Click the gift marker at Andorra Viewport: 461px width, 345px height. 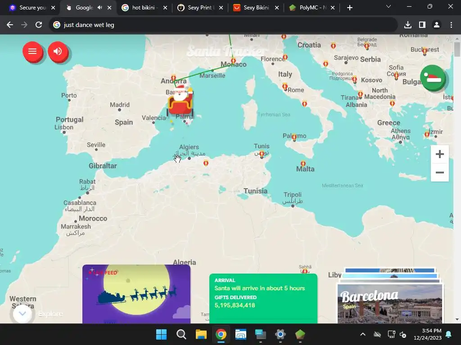(x=173, y=78)
